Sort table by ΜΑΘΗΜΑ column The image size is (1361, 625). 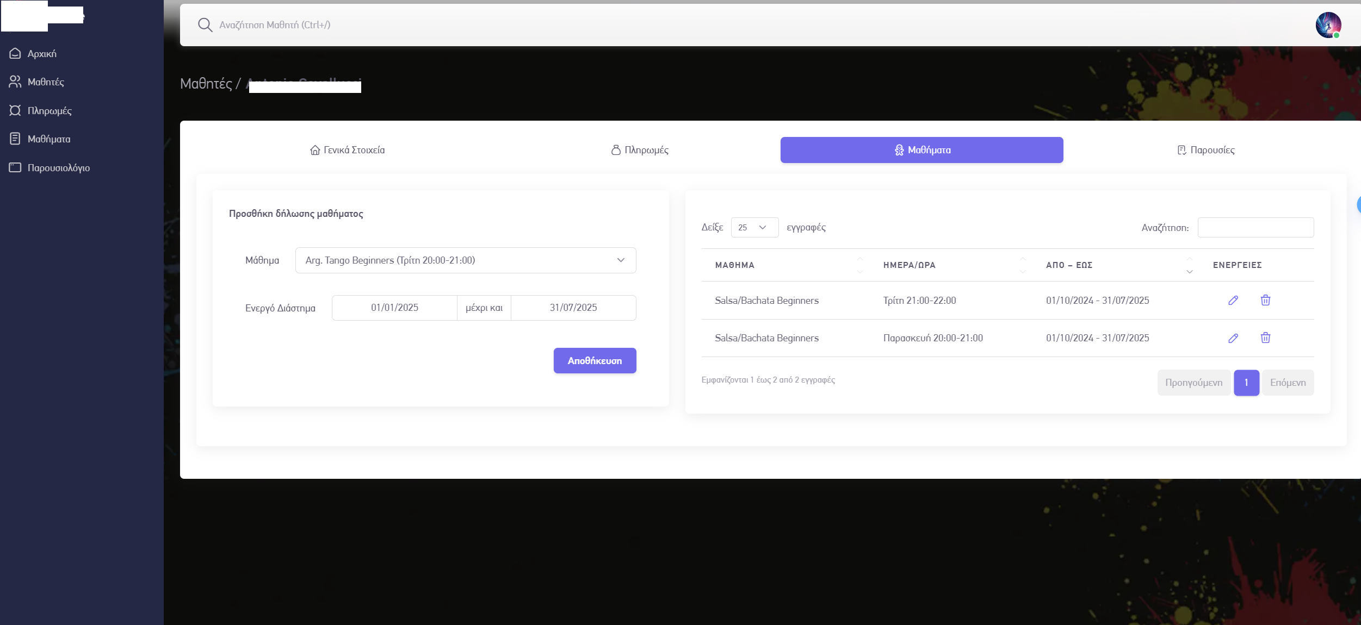coord(734,265)
